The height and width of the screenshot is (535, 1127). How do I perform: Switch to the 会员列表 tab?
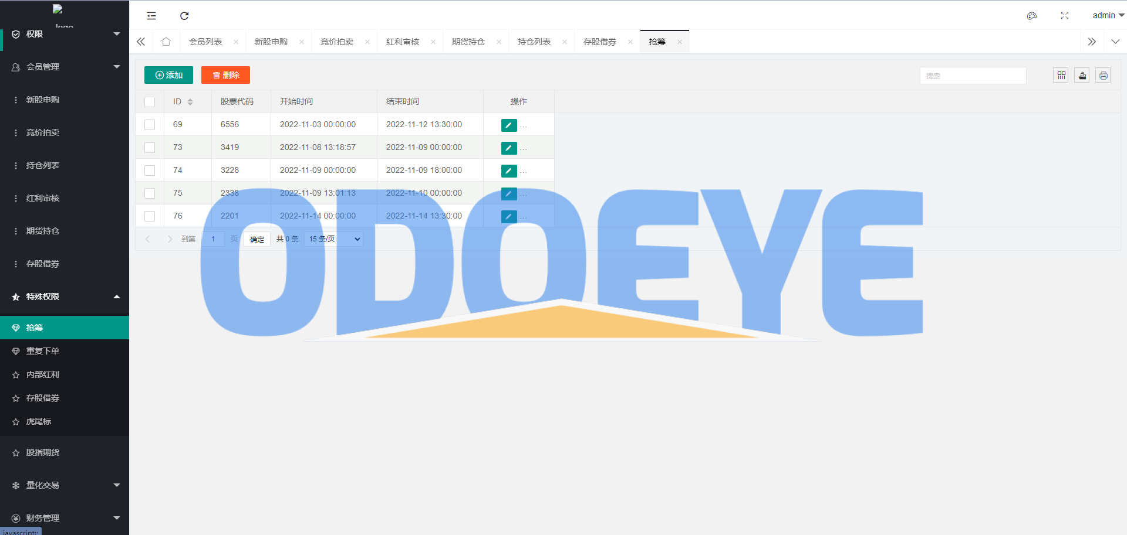[205, 42]
